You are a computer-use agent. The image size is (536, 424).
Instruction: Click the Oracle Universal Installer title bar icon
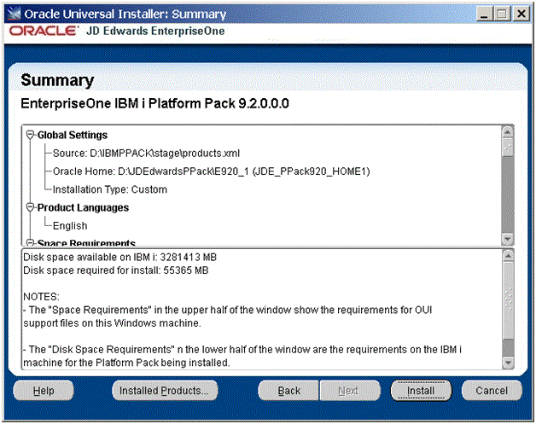14,14
